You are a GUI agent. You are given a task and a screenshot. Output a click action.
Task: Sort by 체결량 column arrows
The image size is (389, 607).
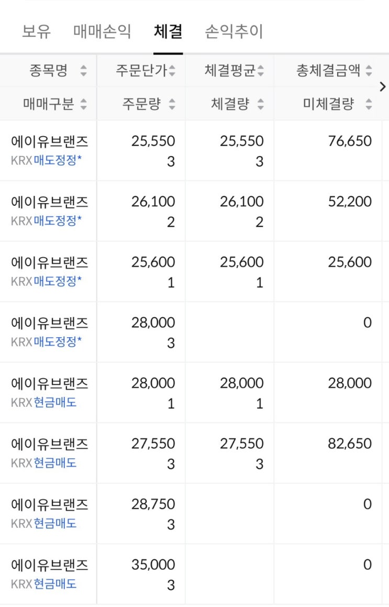261,104
